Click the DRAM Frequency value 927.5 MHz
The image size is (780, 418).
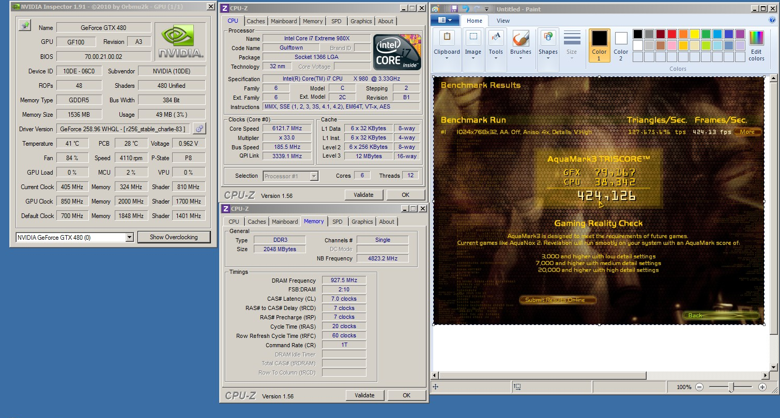344,280
